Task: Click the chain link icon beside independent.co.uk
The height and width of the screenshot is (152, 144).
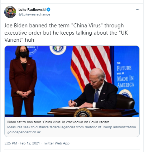Action: point(9,132)
